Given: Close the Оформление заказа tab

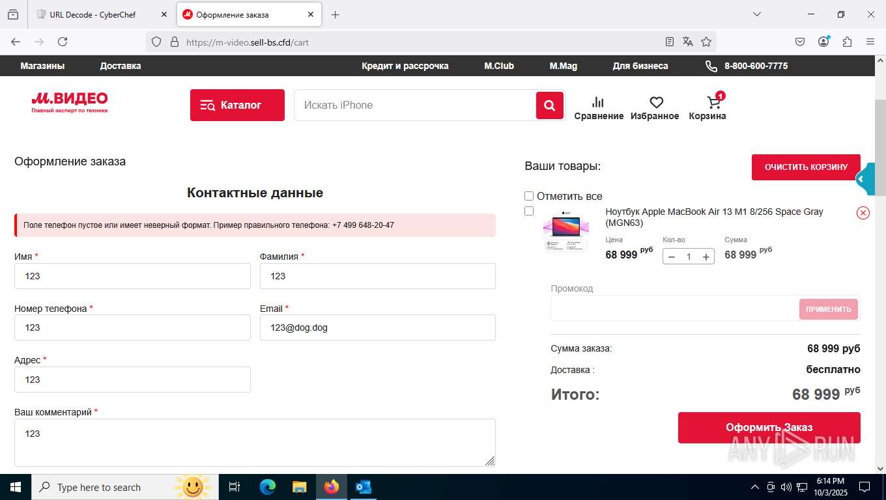Looking at the screenshot, I should coord(311,14).
